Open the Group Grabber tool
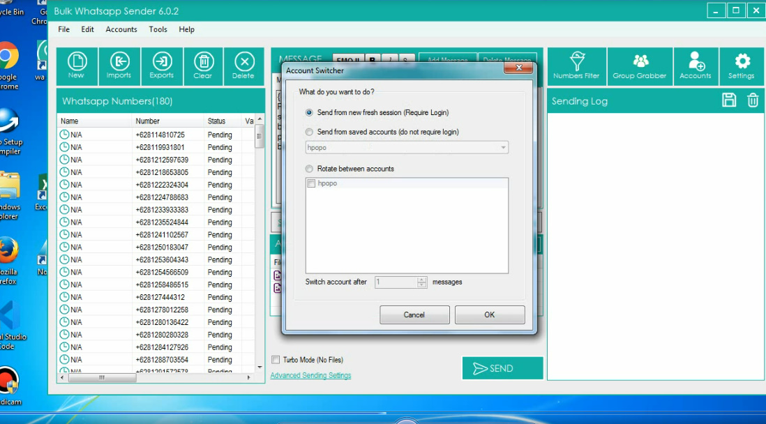766x424 pixels. 640,66
